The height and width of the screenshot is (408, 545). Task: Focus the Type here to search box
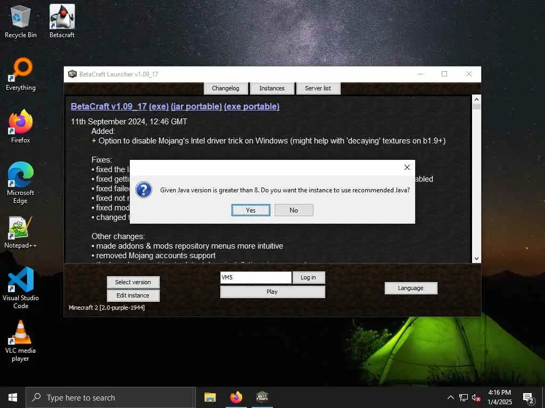pos(111,397)
